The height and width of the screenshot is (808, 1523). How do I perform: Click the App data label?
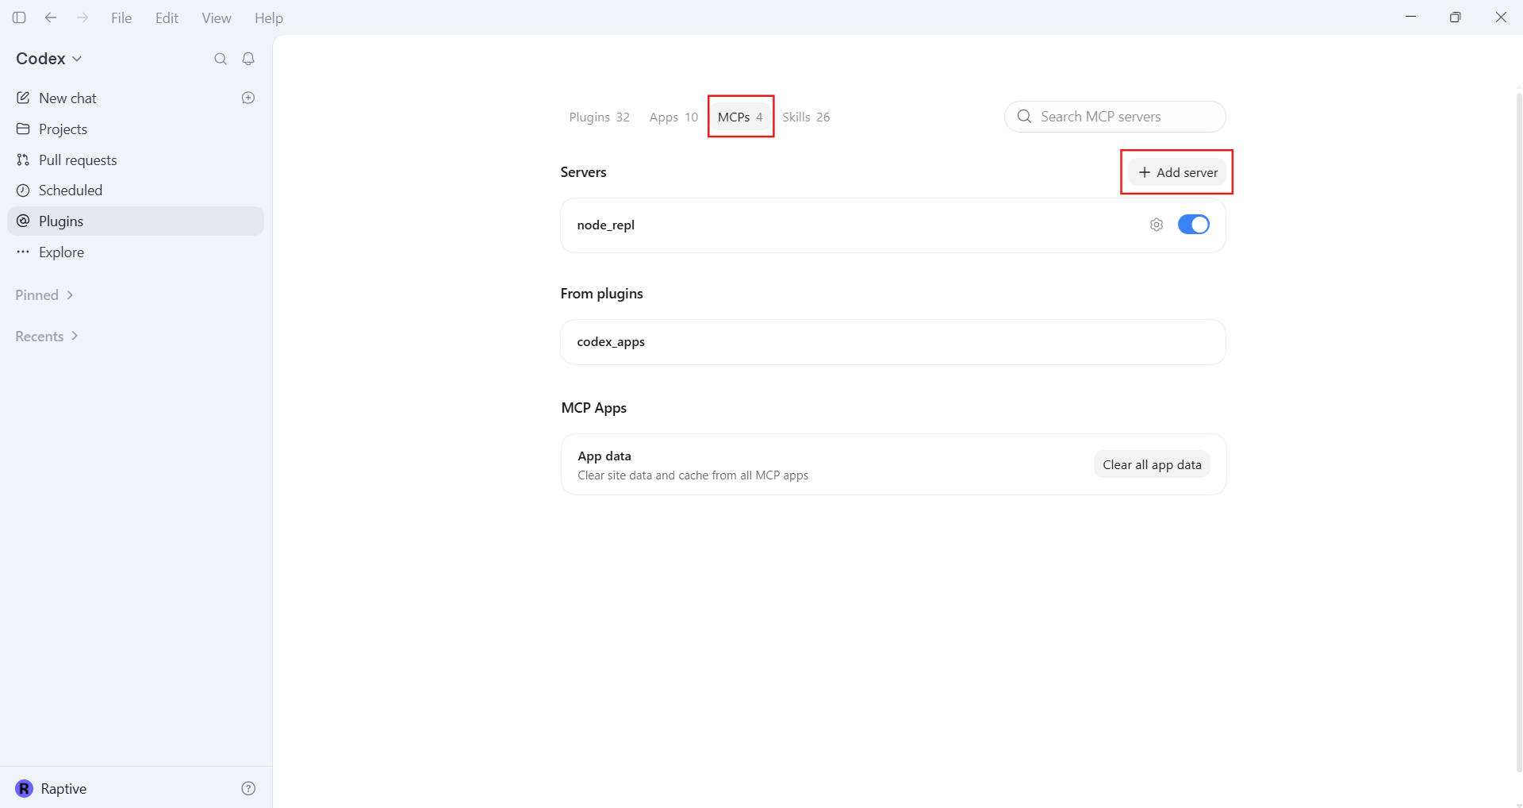(x=604, y=456)
